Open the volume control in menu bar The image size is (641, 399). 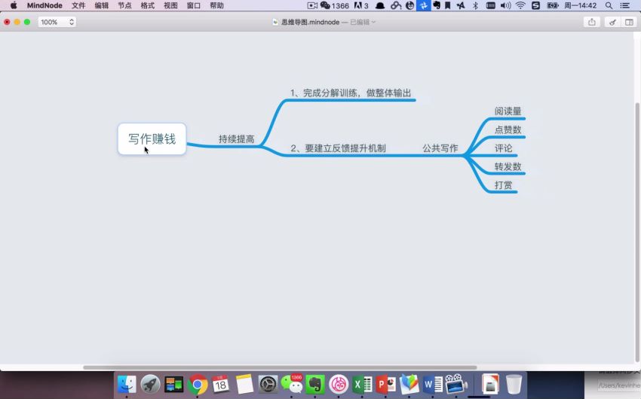pyautogui.click(x=506, y=5)
